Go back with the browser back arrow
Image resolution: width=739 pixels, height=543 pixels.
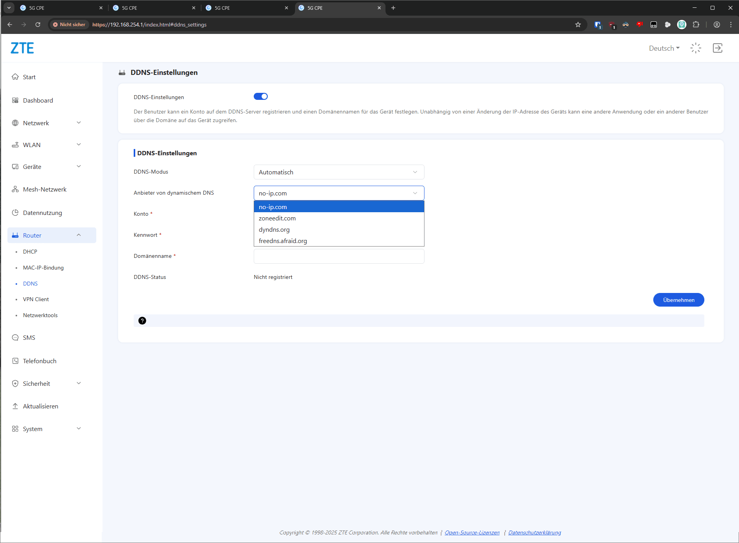click(10, 25)
